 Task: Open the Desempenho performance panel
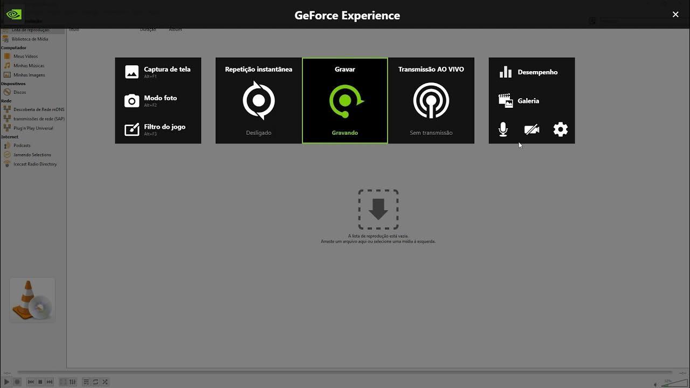coord(528,72)
